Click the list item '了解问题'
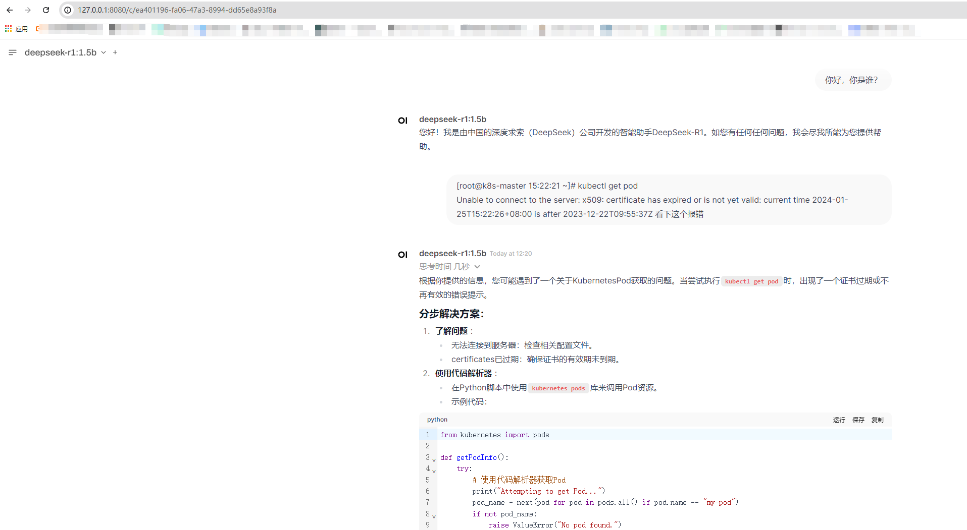 [x=451, y=331]
